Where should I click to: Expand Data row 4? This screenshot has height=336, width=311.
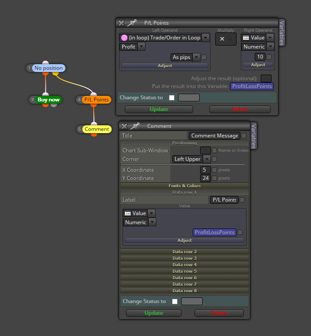point(185,265)
